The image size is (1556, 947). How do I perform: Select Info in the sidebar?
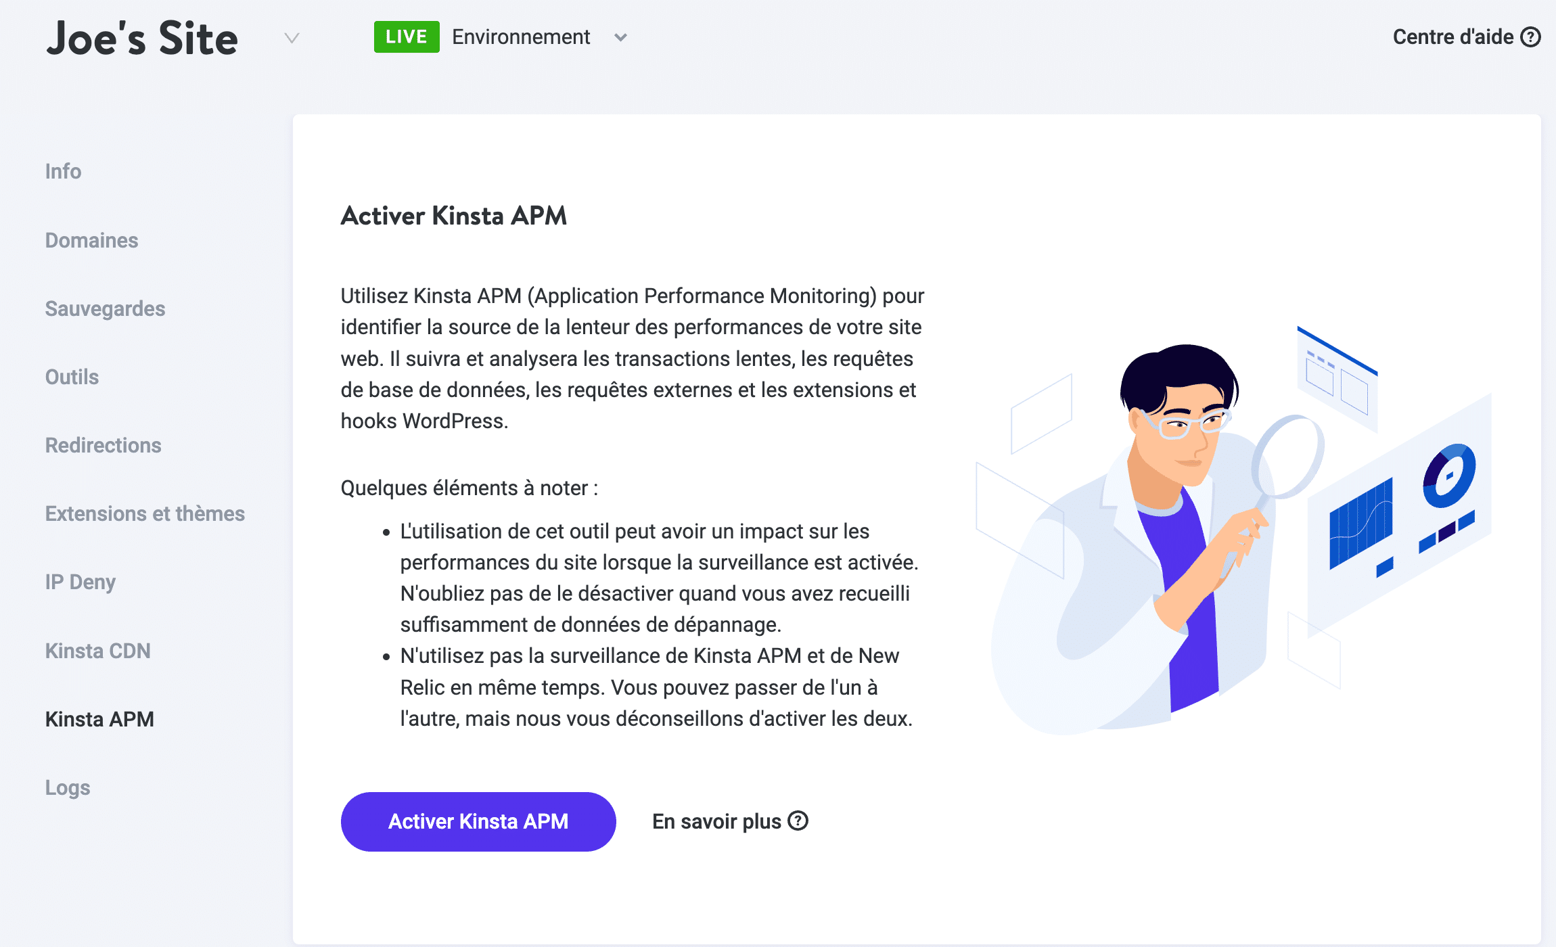62,171
